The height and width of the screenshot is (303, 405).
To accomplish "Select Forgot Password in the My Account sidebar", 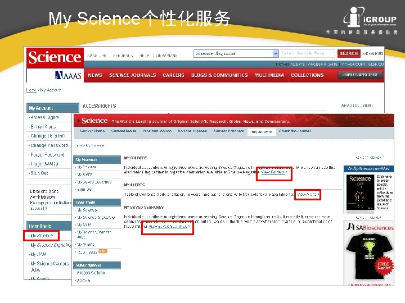I will 47,155.
